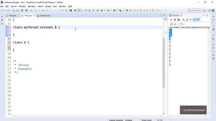The image size is (216, 121).
Task: Open the File menu
Action: [2, 6]
